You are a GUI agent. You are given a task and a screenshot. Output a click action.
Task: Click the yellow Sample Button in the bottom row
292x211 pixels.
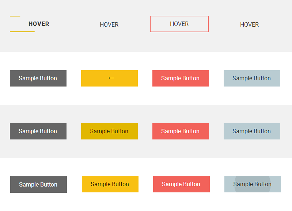pos(110,184)
